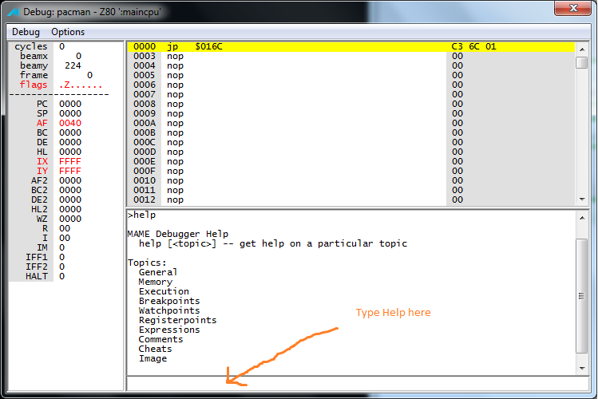Select disassembly line at address 0004

pyautogui.click(x=350, y=66)
